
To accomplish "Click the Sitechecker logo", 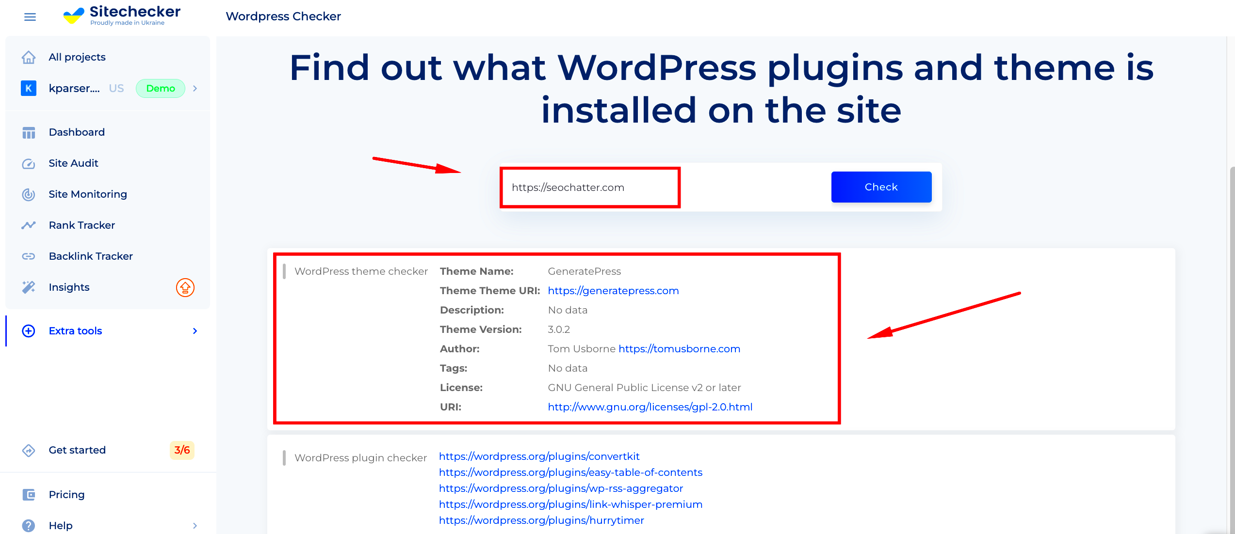I will (122, 16).
